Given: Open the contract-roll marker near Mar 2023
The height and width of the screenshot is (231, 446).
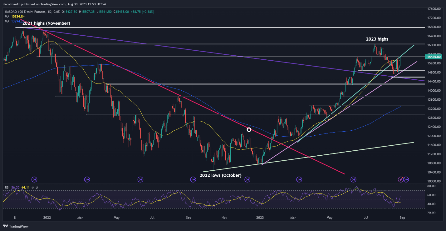Looking at the screenshot, I should point(299,179).
